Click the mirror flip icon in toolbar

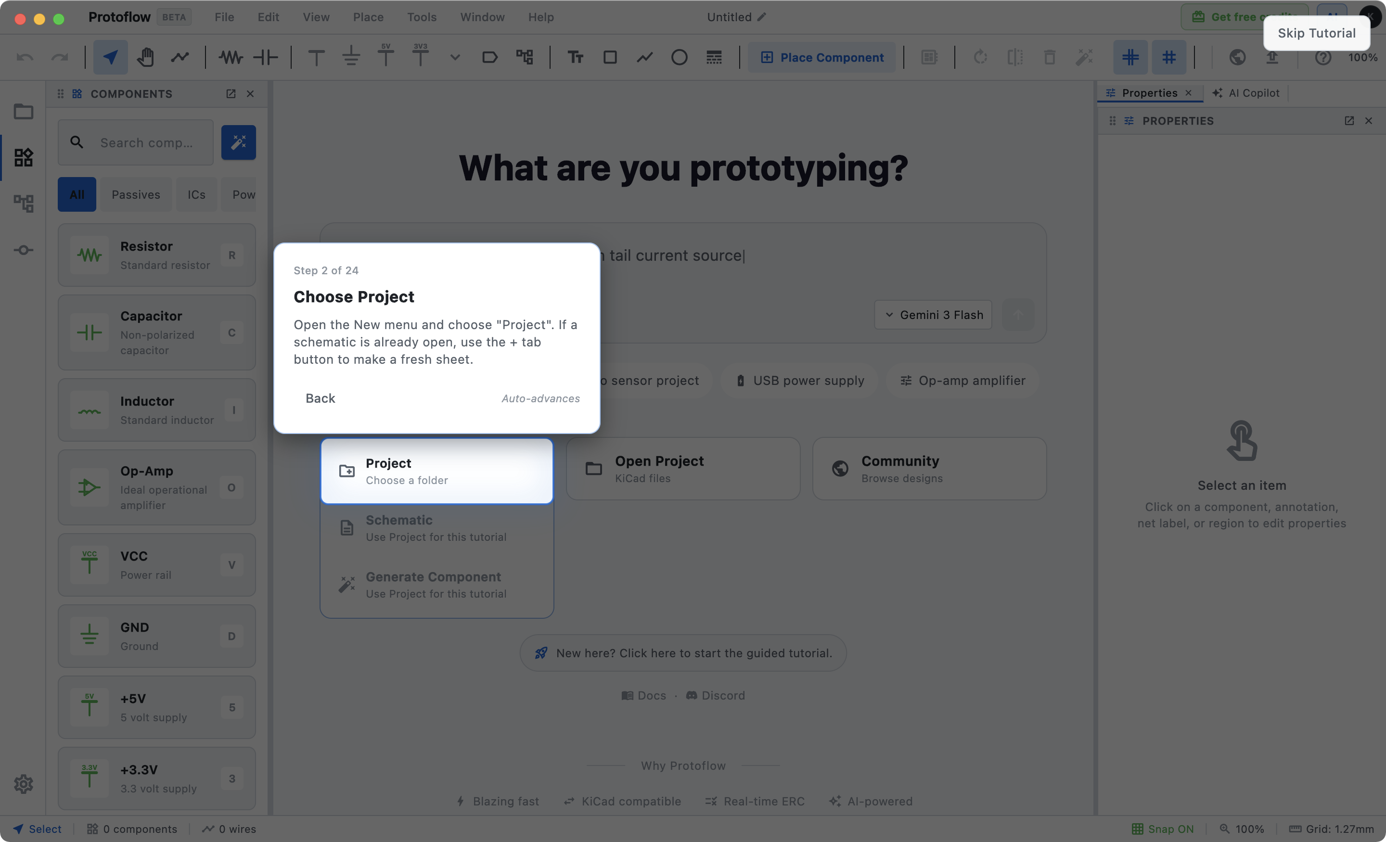pos(1015,57)
